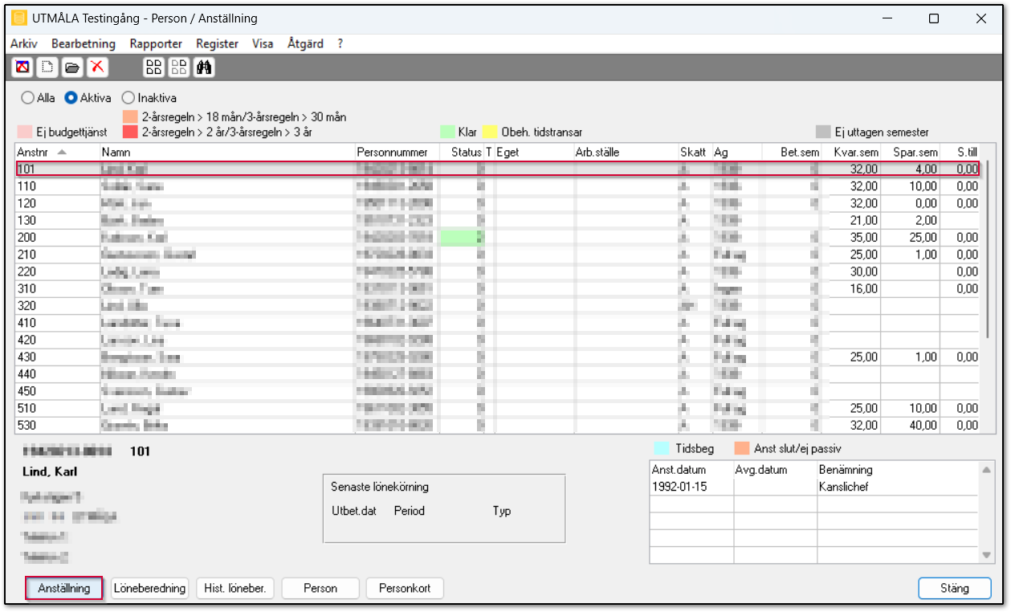
Task: Click the employee list vertical scrollbar
Action: (x=989, y=249)
